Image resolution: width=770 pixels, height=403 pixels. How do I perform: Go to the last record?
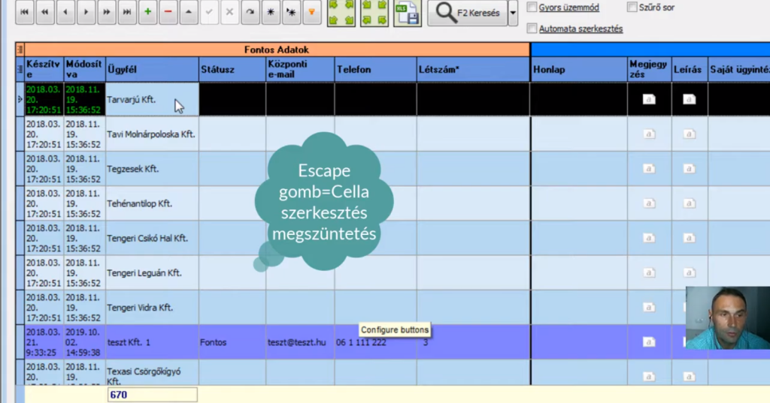tap(127, 12)
